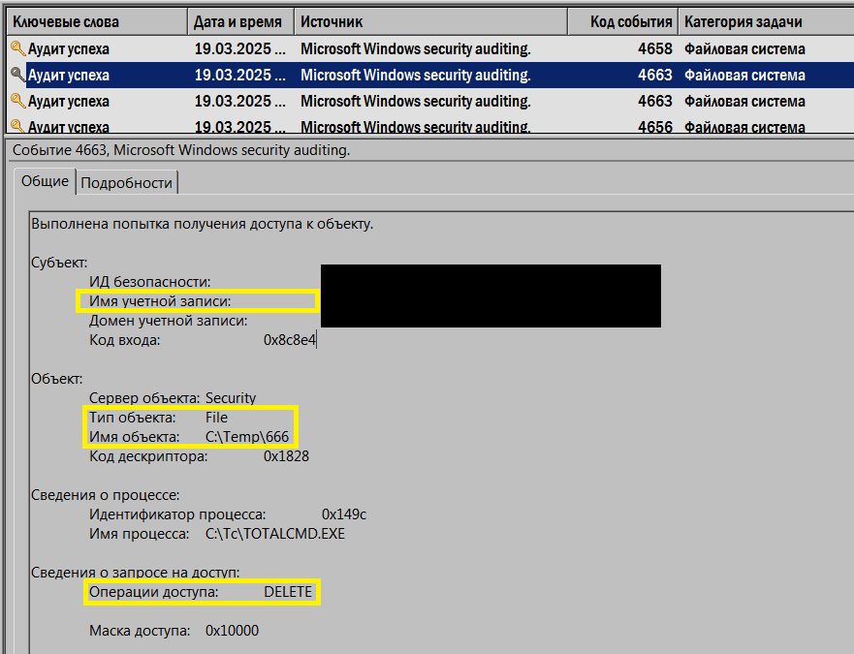The width and height of the screenshot is (854, 654).
Task: Click the key icon of the highlighted 4663 row
Action: pos(18,75)
